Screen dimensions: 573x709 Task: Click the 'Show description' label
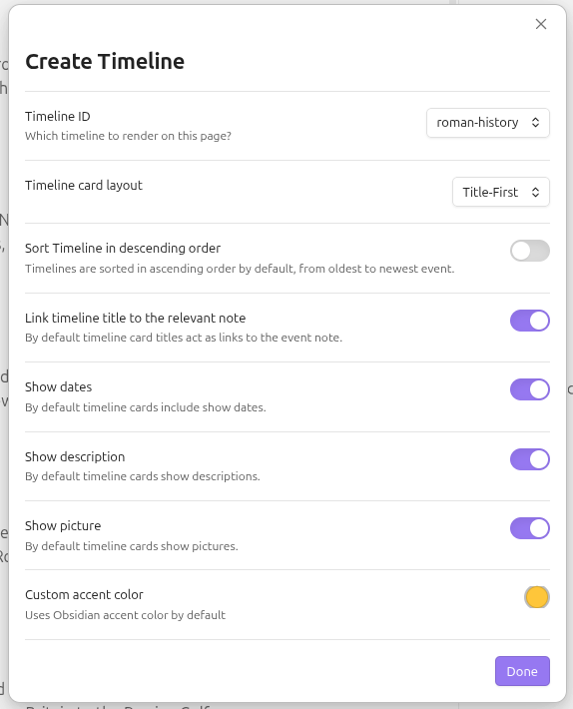pyautogui.click(x=75, y=457)
